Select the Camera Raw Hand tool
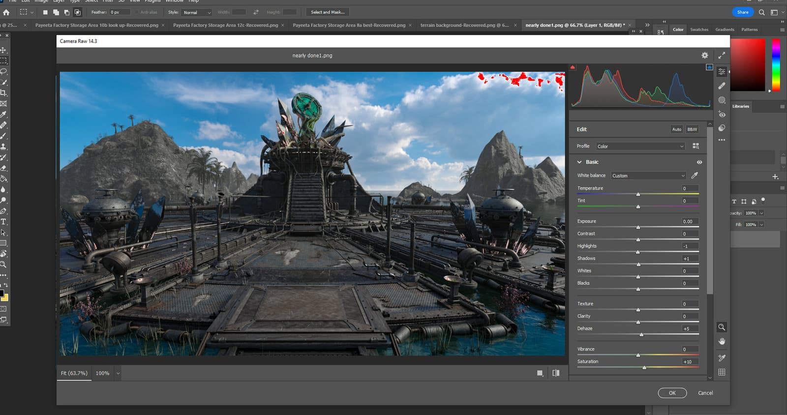This screenshot has width=787, height=415. pos(722,341)
